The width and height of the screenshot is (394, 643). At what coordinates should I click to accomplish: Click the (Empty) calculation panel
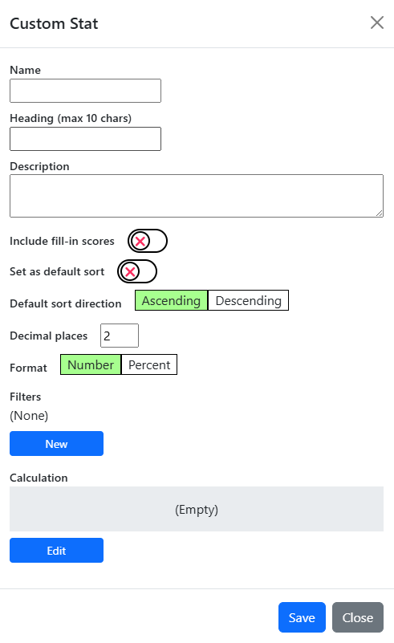(x=197, y=509)
